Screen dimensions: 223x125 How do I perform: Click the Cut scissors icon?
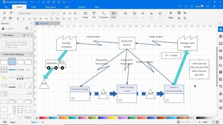coord(5,13)
